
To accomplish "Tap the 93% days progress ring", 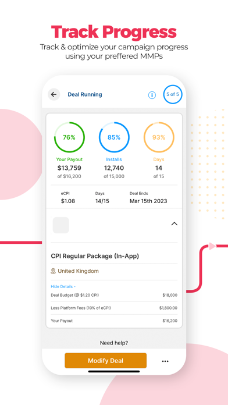I will click(159, 137).
